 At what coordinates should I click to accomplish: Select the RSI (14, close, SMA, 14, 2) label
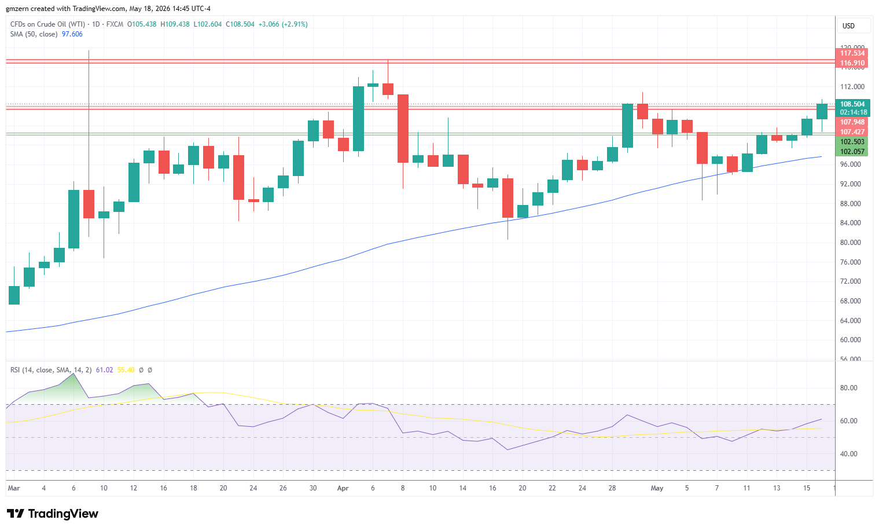point(51,370)
